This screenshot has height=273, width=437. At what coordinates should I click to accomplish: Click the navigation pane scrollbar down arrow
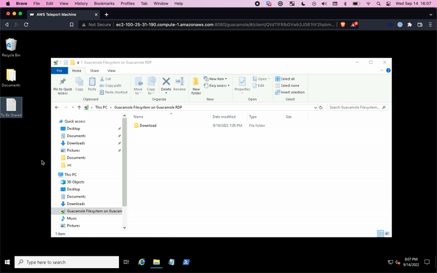point(125,228)
